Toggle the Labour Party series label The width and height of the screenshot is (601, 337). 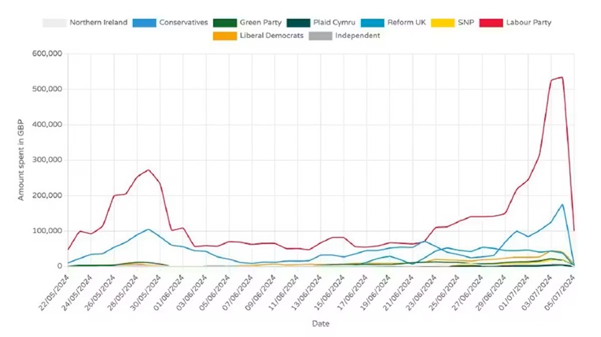(x=529, y=23)
